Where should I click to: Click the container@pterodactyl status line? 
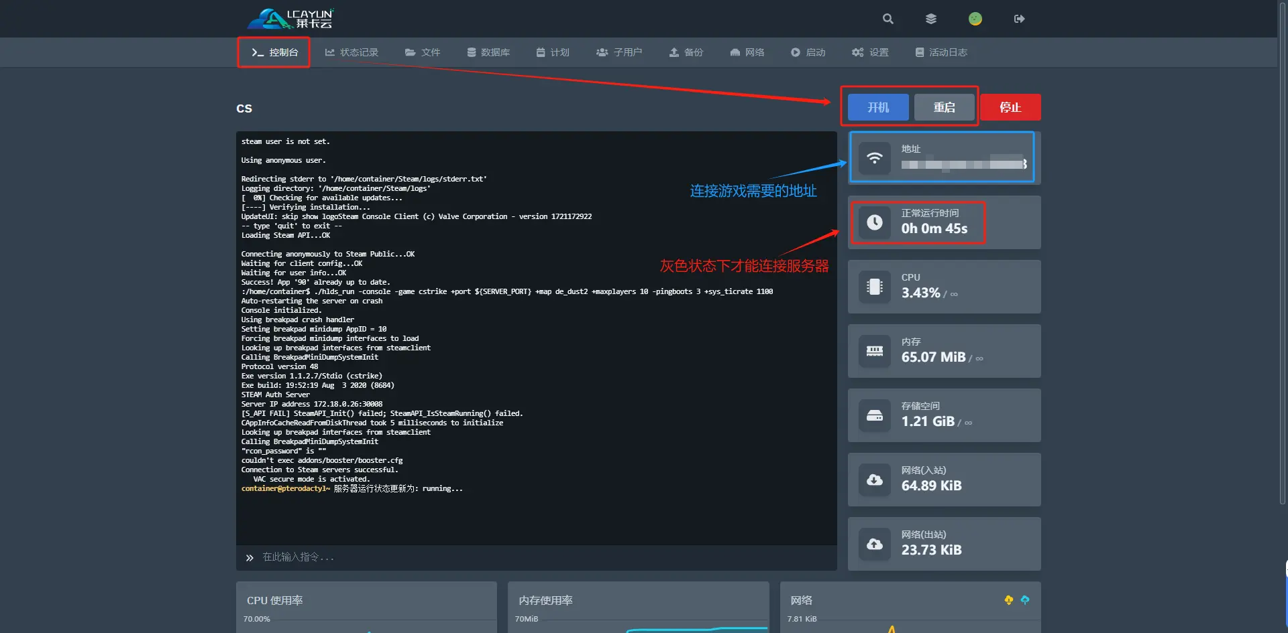[352, 488]
